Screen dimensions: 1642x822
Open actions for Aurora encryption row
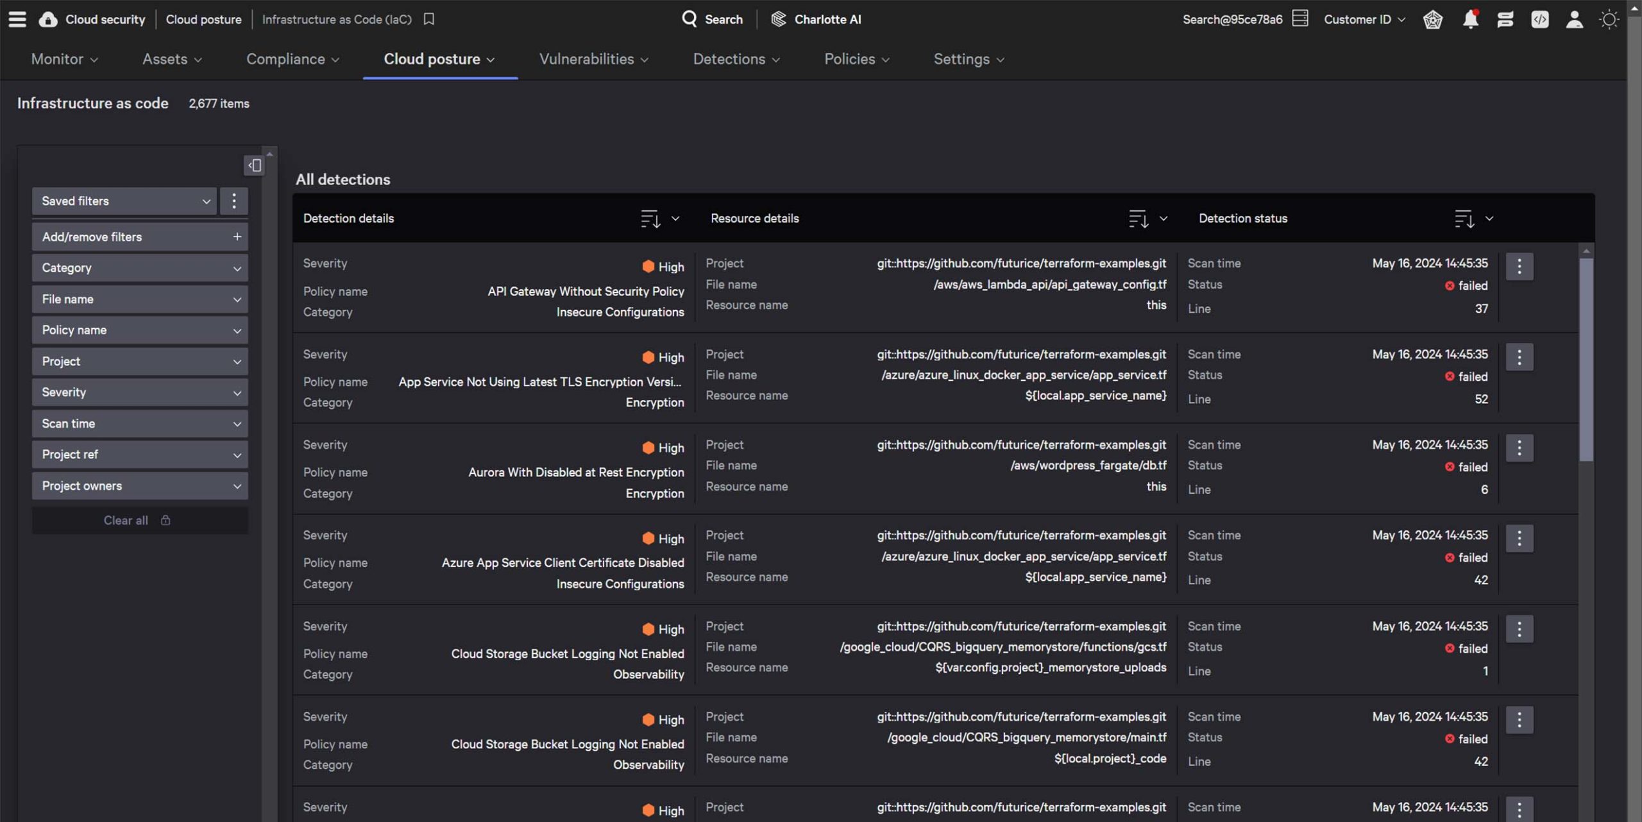click(x=1519, y=448)
